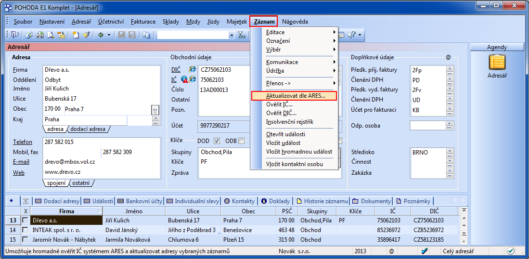Open the Historie záznamu tab

pyautogui.click(x=322, y=201)
